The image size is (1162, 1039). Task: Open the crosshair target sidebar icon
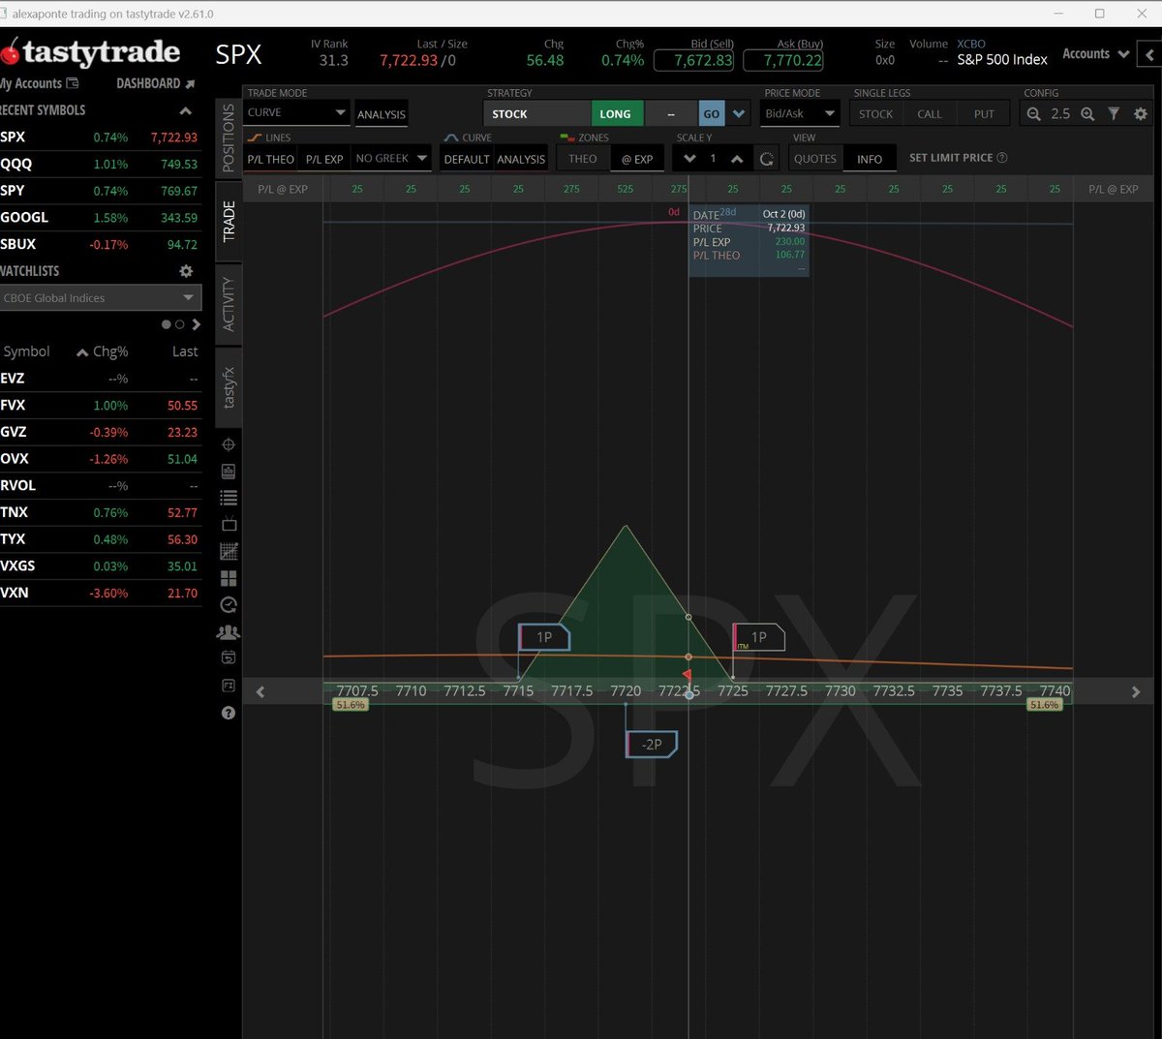pos(229,445)
